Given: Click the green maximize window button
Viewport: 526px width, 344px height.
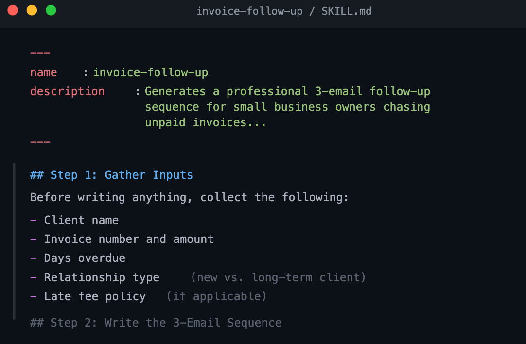Looking at the screenshot, I should click(51, 10).
